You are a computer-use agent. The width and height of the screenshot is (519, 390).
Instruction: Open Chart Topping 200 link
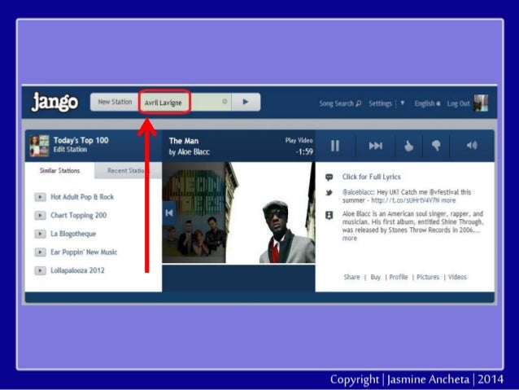(x=78, y=216)
